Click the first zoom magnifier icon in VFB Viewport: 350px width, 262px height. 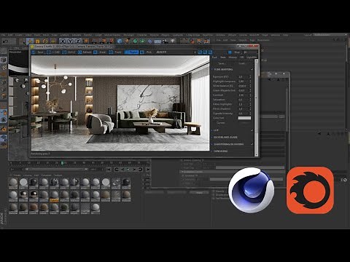point(200,52)
